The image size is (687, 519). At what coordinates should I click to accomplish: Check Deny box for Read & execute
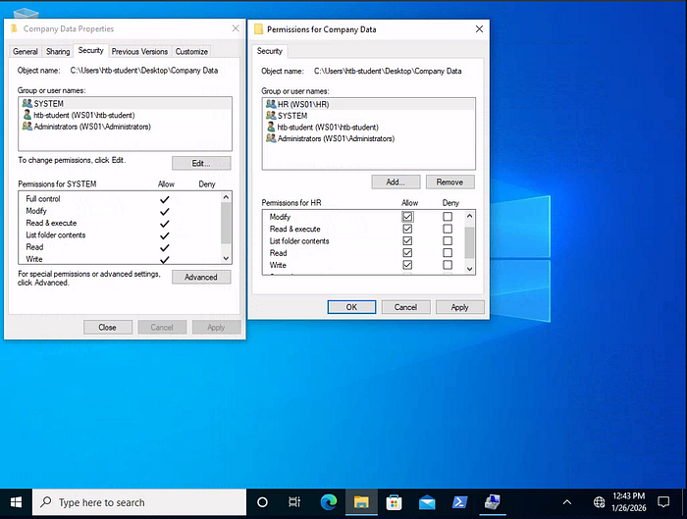pos(448,229)
